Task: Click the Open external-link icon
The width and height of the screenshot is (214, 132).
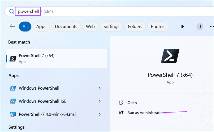Action: pyautogui.click(x=121, y=103)
